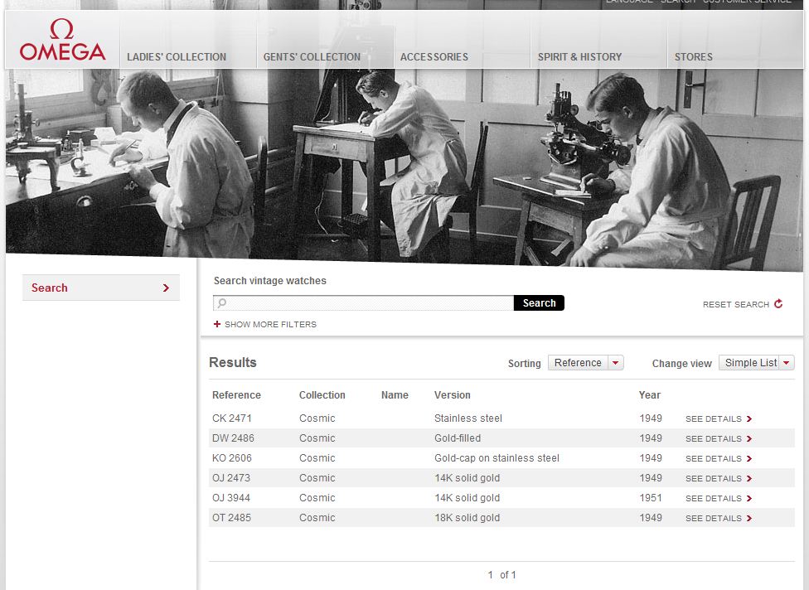
Task: Open the Accessories menu
Action: (x=434, y=57)
